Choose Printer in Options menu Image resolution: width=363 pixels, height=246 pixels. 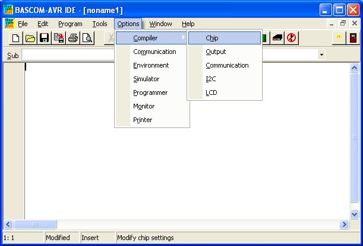(152, 120)
